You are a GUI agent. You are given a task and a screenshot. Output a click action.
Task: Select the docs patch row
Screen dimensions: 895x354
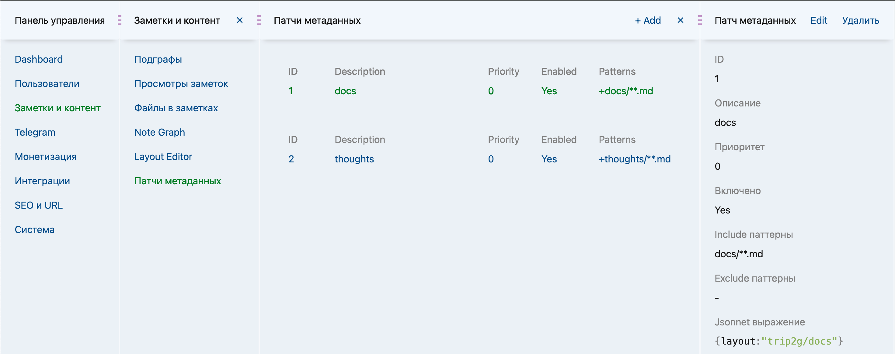(345, 91)
